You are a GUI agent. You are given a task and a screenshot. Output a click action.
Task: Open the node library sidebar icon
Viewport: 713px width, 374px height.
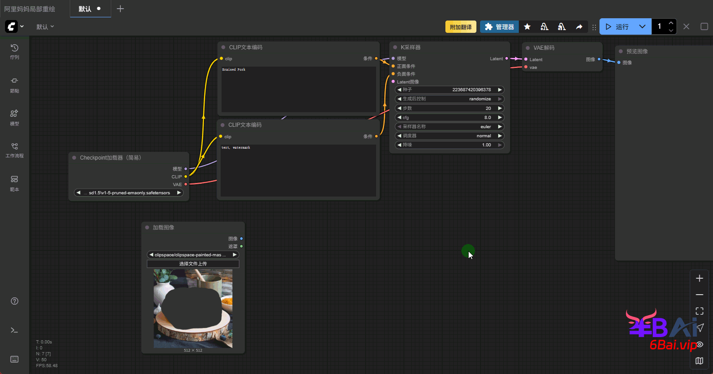(x=15, y=84)
